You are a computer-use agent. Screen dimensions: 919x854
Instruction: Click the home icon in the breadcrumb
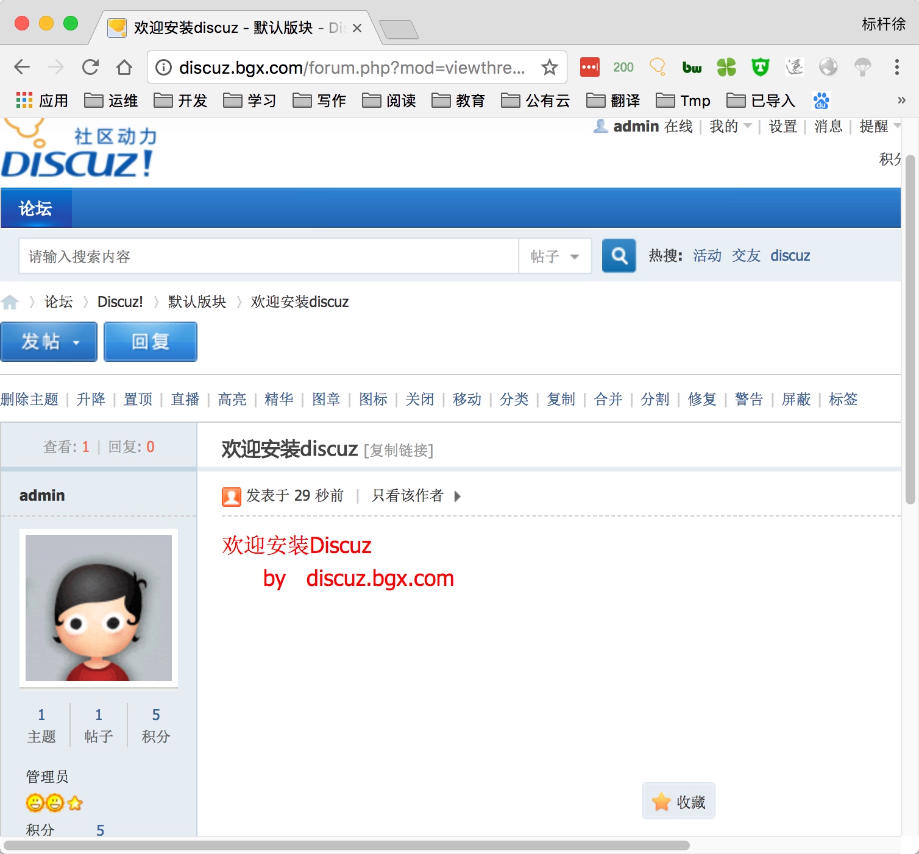(x=10, y=302)
